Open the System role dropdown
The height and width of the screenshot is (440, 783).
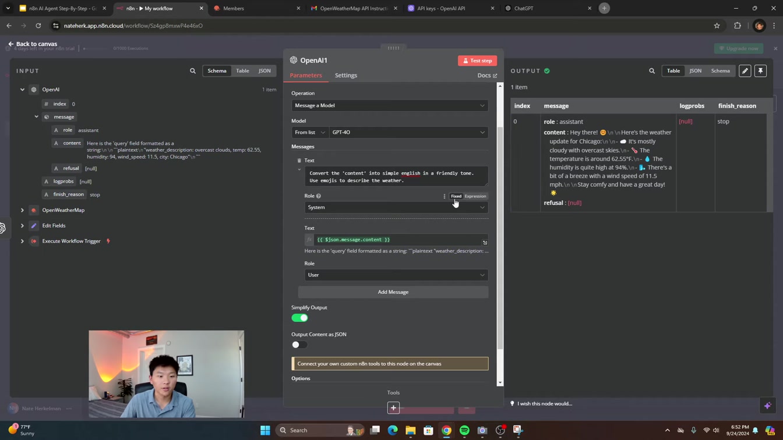(x=396, y=207)
